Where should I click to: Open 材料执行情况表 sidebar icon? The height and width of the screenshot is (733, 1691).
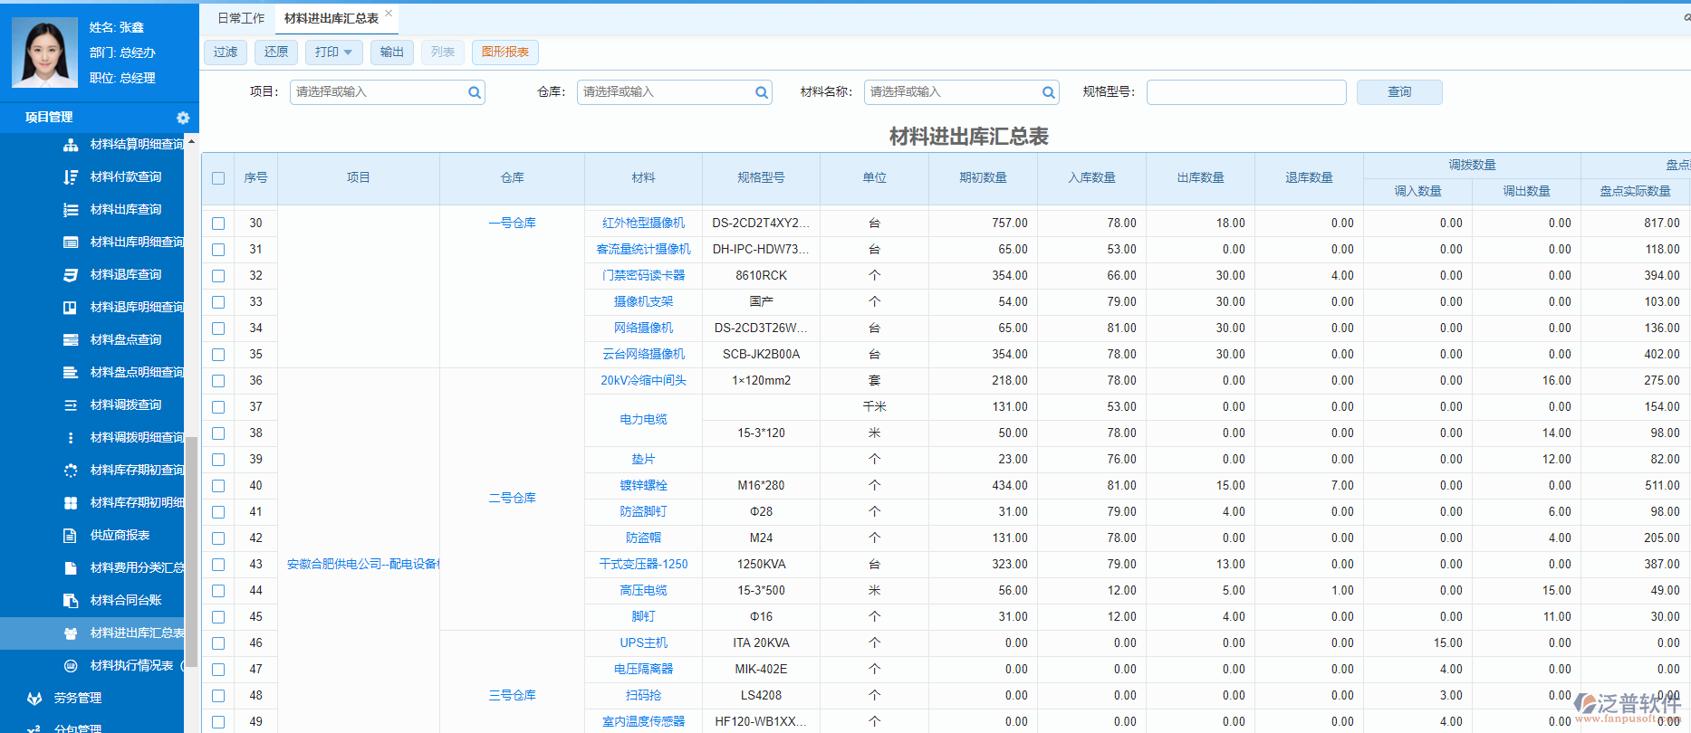click(71, 666)
